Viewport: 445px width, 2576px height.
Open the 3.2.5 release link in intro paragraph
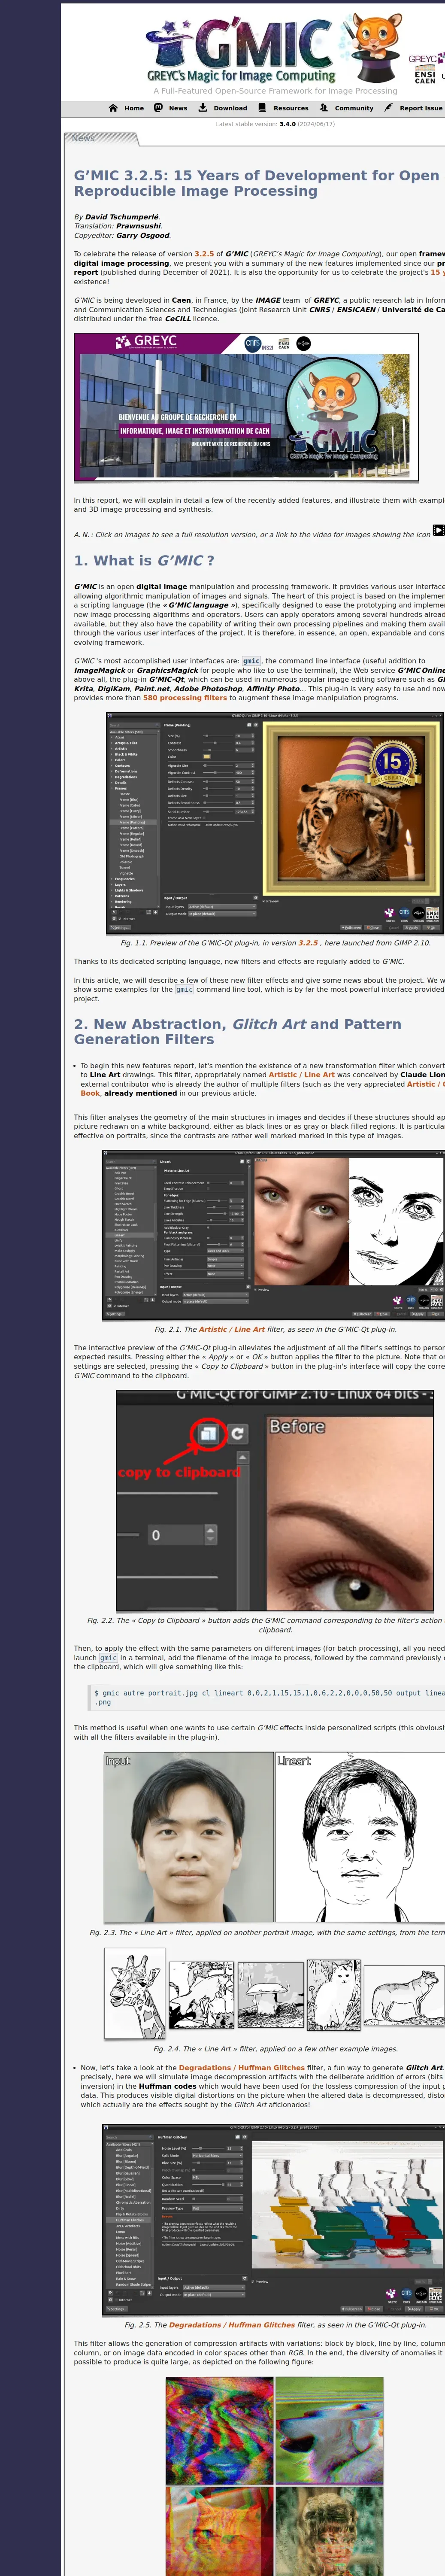click(204, 254)
